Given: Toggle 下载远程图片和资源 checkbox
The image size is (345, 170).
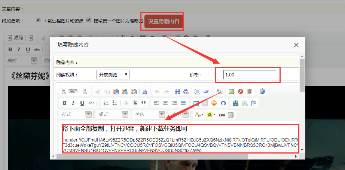Looking at the screenshot, I should (x=38, y=20).
